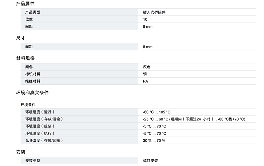Select the 环境条件 subsection label

click(28, 105)
